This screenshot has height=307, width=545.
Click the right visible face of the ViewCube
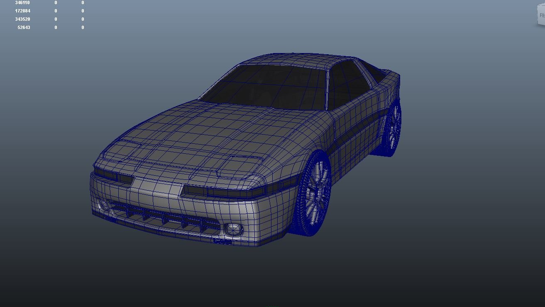[545, 15]
